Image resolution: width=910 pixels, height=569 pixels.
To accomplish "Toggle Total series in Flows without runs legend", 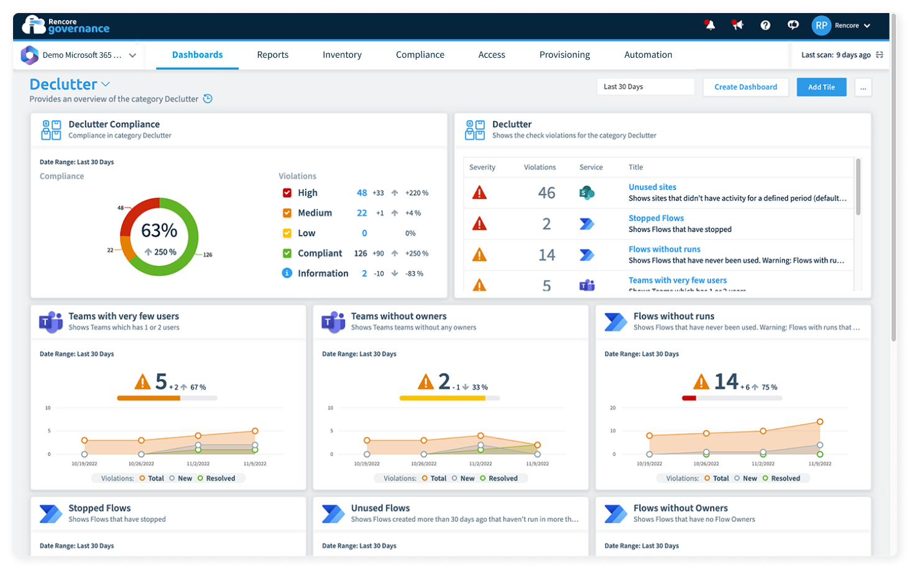I will click(x=717, y=478).
